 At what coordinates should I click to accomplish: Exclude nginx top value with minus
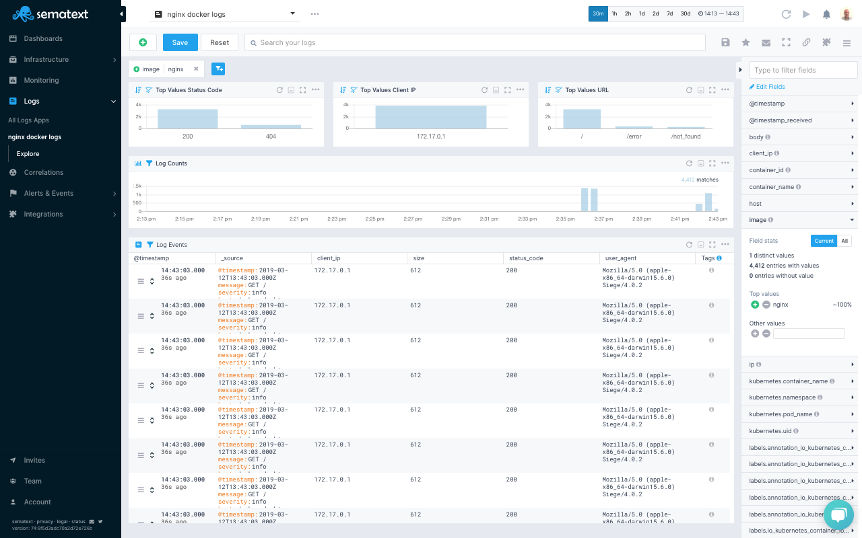pyautogui.click(x=766, y=305)
